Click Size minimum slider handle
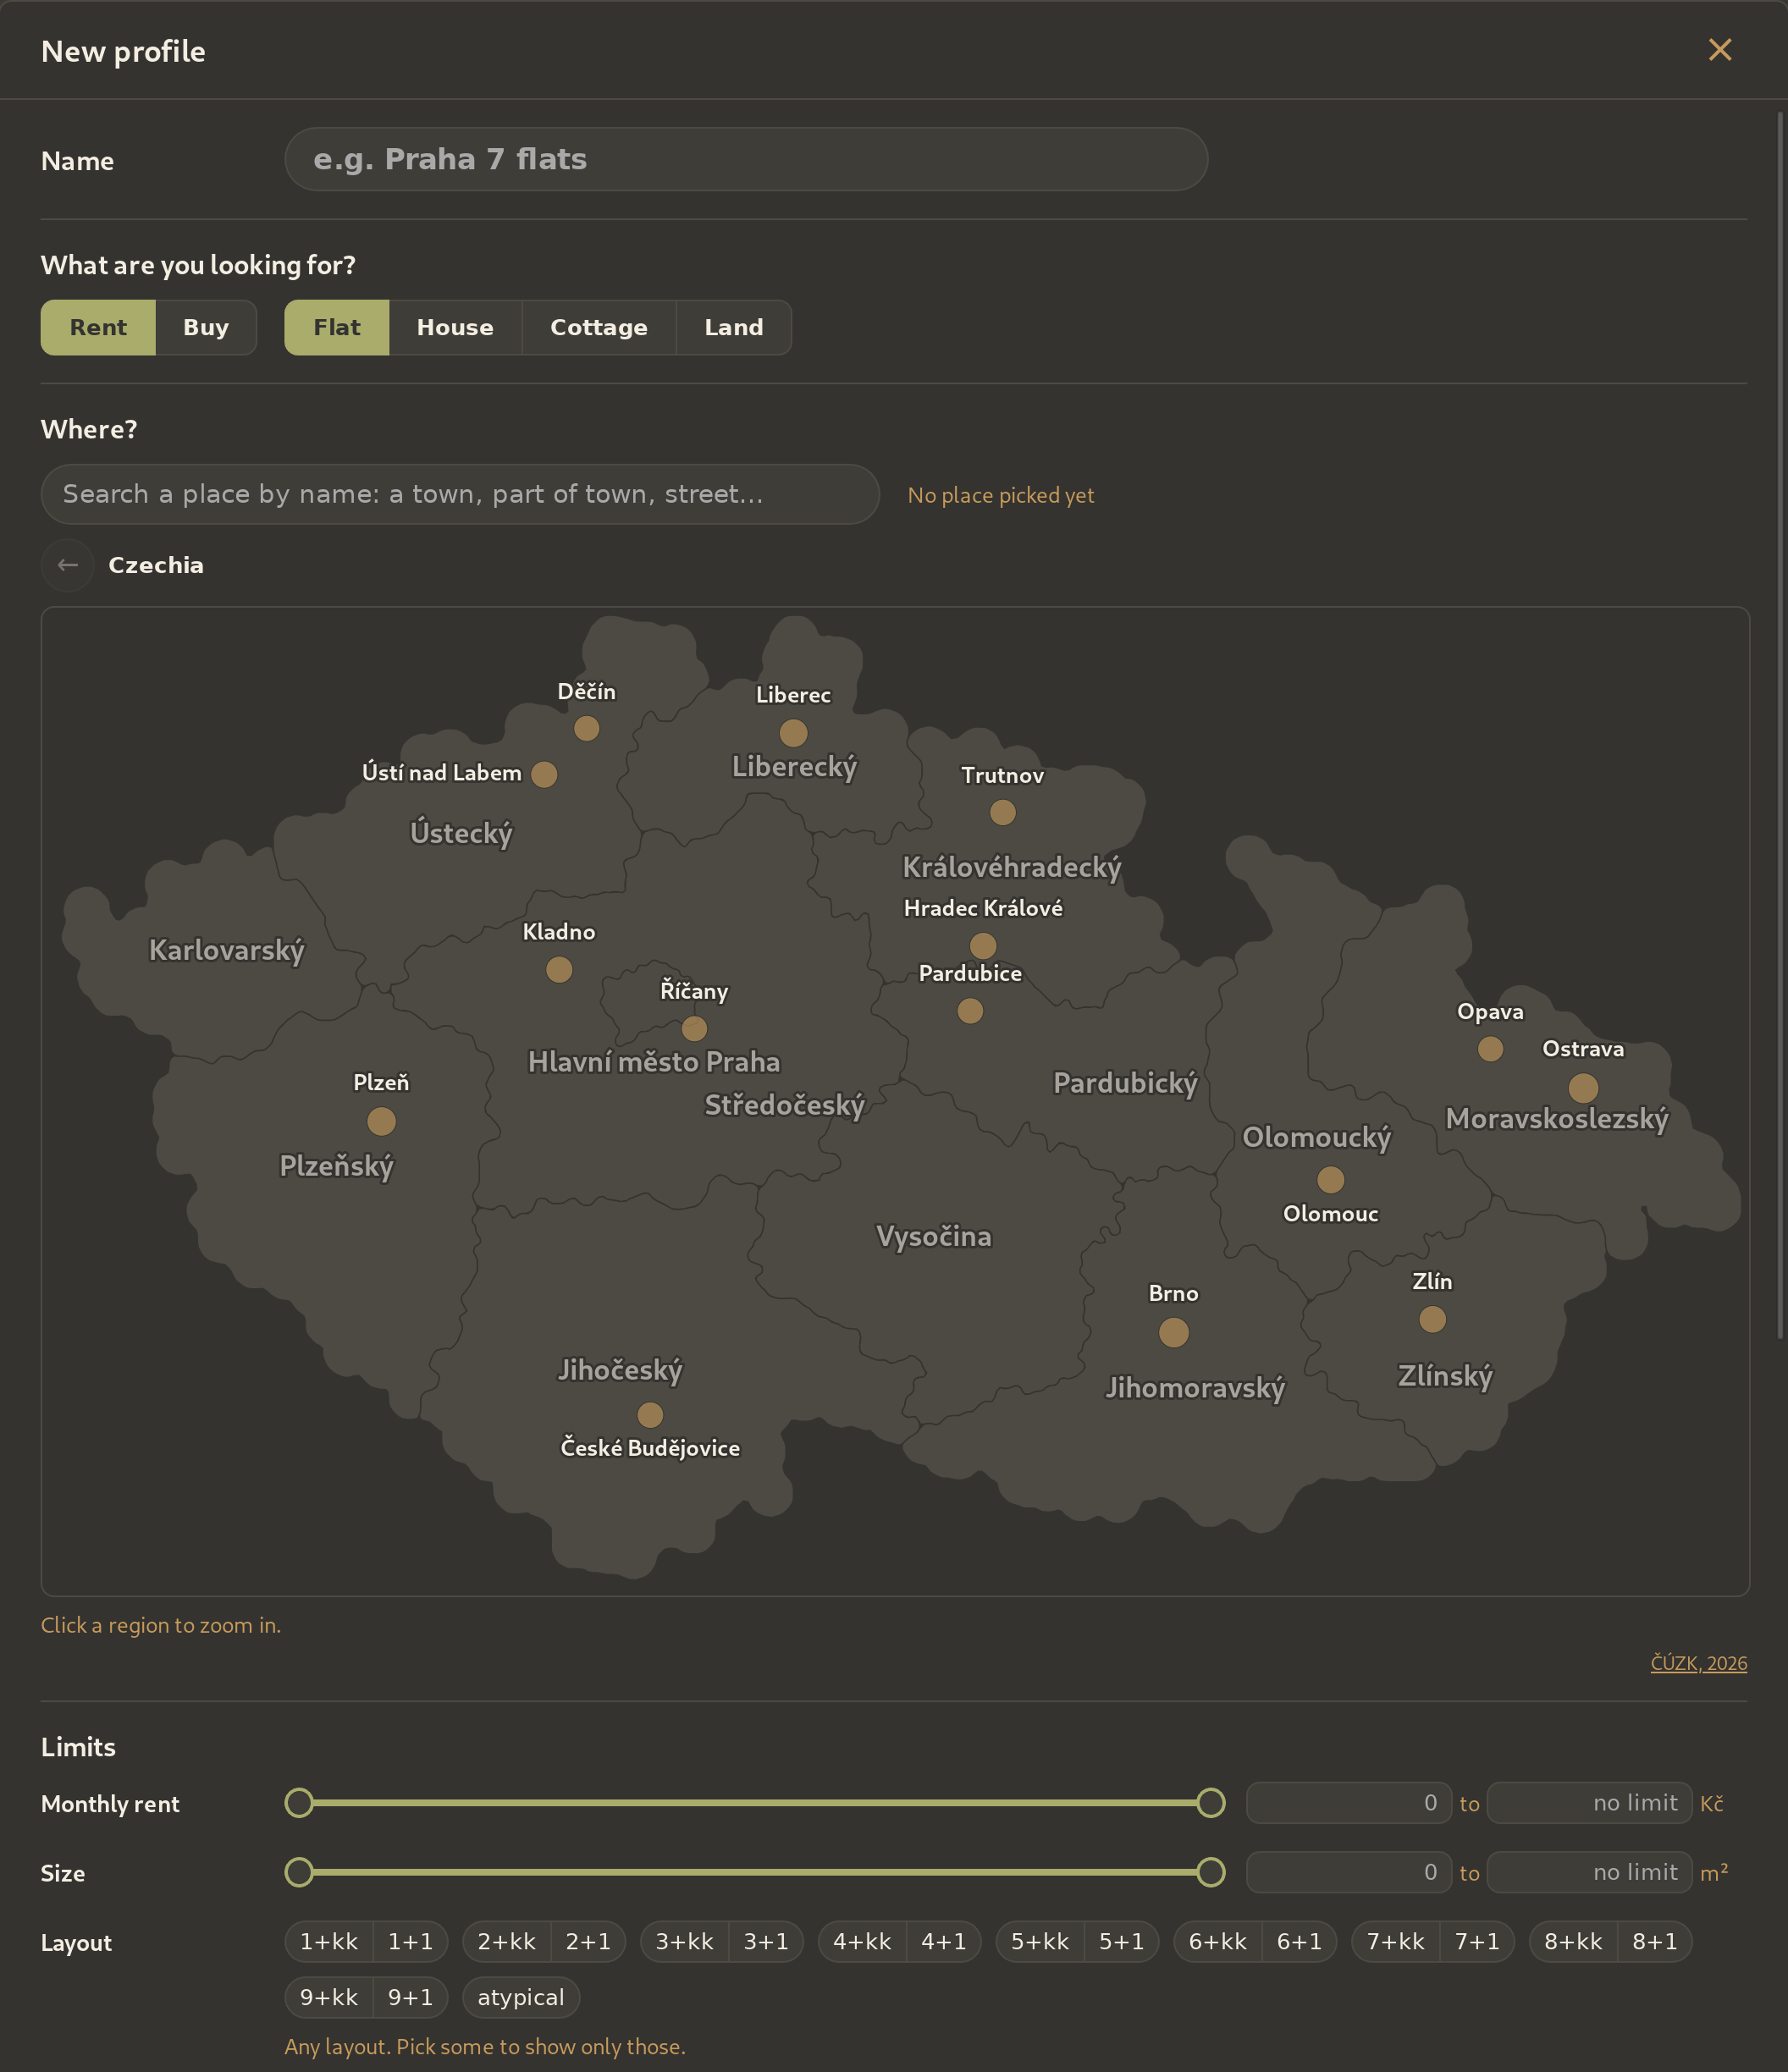 coord(299,1871)
